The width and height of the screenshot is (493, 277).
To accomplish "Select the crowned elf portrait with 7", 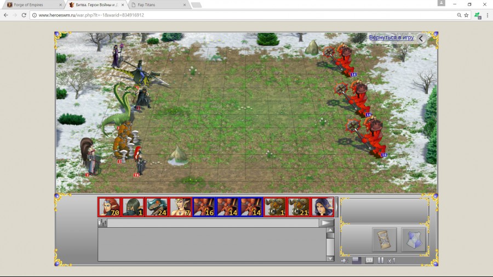I will pos(180,207).
